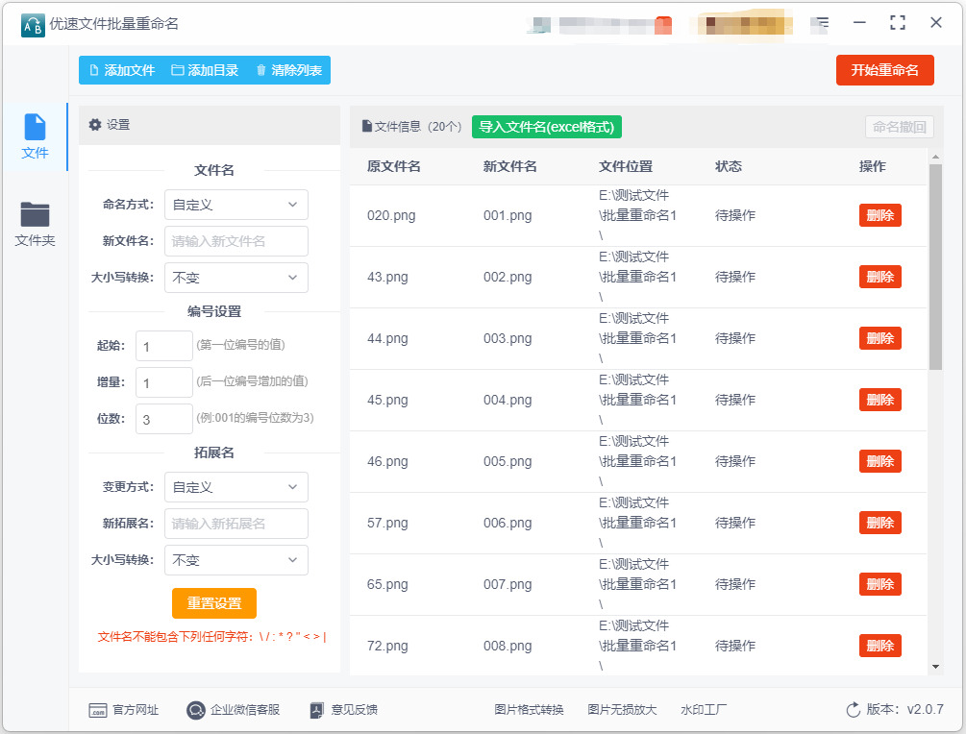Click the version refresh icon
966x734 pixels.
pyautogui.click(x=853, y=710)
